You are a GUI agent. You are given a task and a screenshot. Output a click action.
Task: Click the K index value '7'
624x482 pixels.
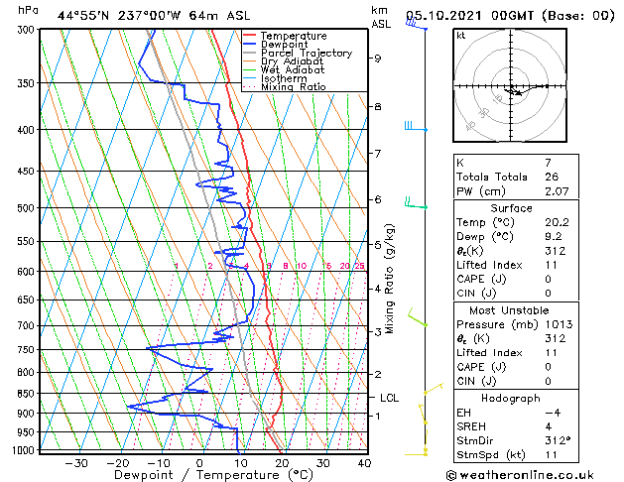tap(548, 163)
